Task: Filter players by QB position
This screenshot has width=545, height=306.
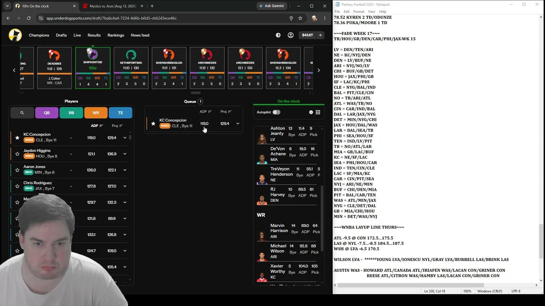Action: click(x=47, y=113)
